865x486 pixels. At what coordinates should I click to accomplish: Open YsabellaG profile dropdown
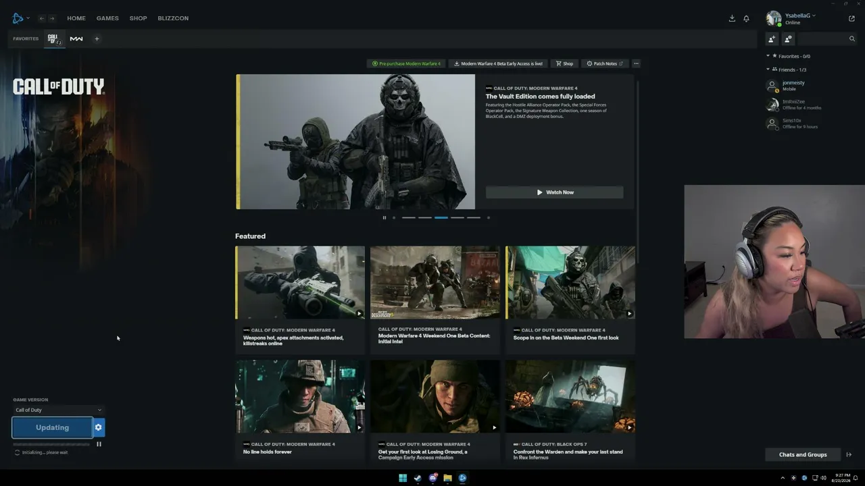tap(800, 16)
